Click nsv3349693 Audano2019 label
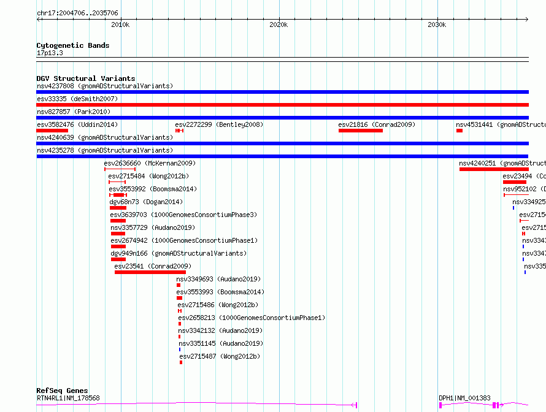This screenshot has height=412, width=546. point(218,279)
